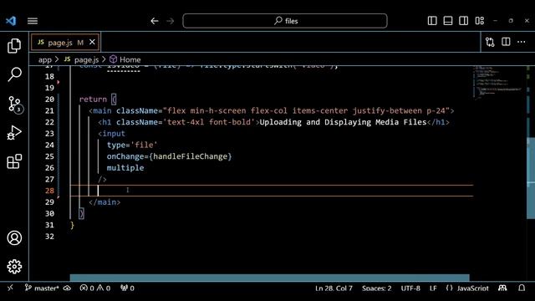Open the Manage gear menu

pos(14,267)
